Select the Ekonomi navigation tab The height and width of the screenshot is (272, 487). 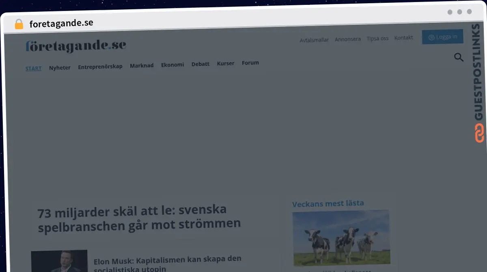point(172,64)
